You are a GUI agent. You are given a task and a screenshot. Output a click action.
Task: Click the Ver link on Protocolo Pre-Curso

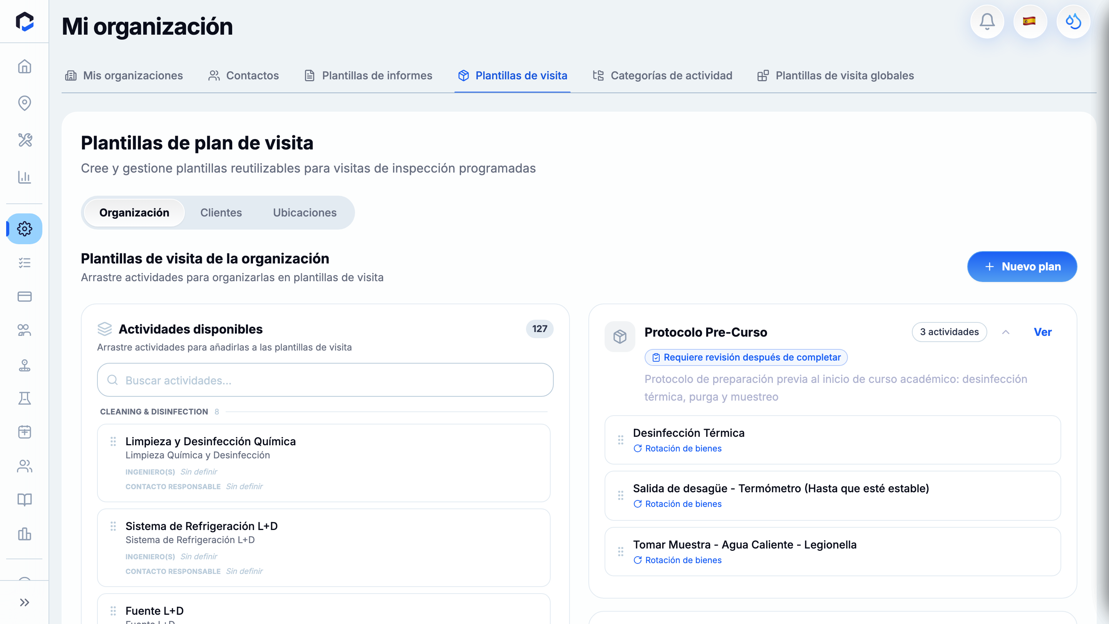[1042, 332]
